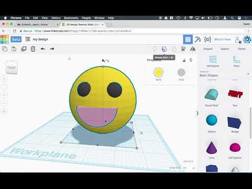Open the Window menu

pyautogui.click(x=99, y=18)
